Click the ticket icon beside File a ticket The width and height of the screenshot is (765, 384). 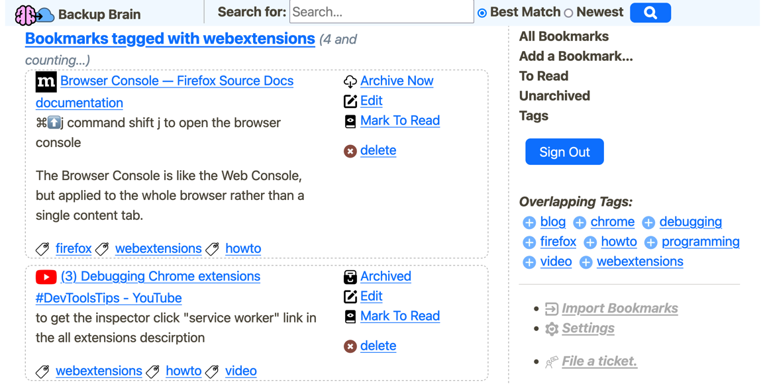551,362
